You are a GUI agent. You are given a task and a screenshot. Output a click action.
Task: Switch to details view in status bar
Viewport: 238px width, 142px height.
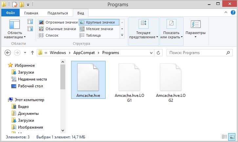coord(224,137)
